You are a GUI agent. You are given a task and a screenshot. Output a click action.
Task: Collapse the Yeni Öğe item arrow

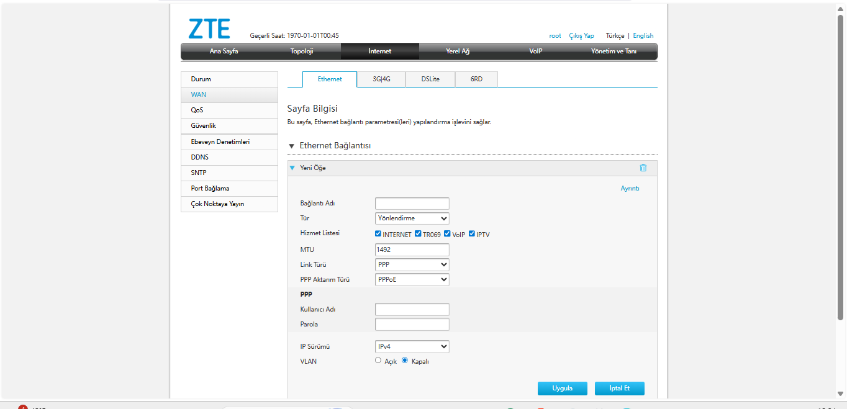click(292, 168)
